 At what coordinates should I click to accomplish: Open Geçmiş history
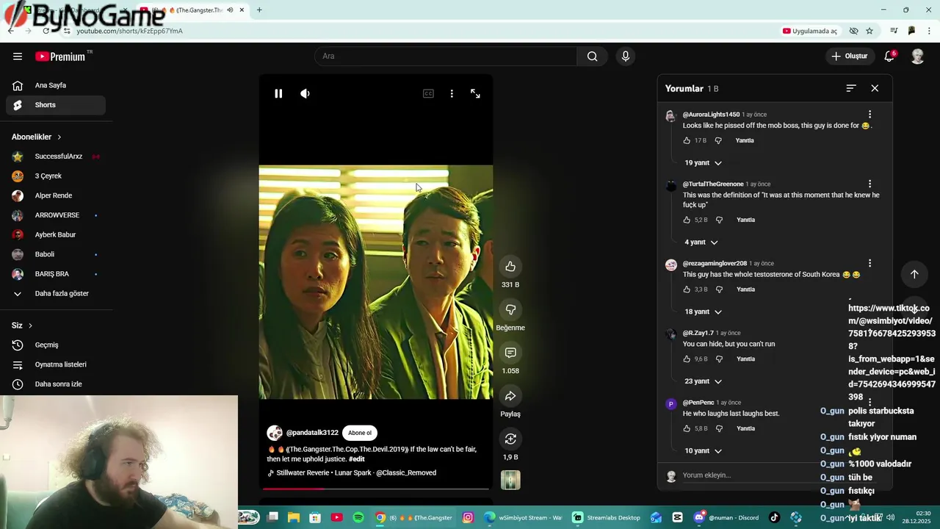(56, 345)
